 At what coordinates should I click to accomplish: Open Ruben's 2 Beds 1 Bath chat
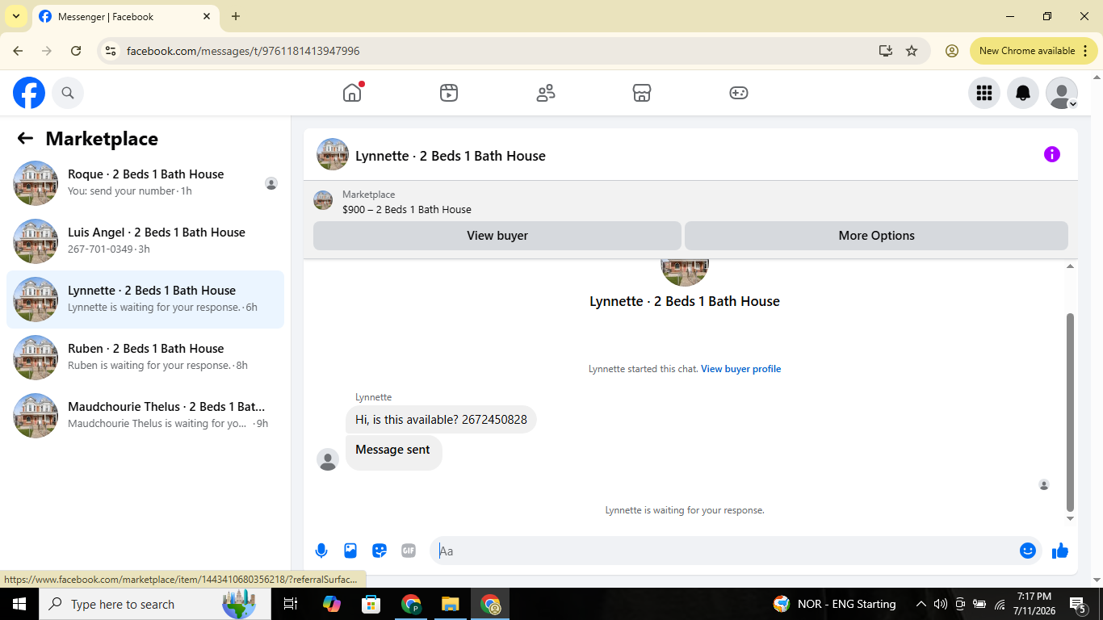[145, 358]
